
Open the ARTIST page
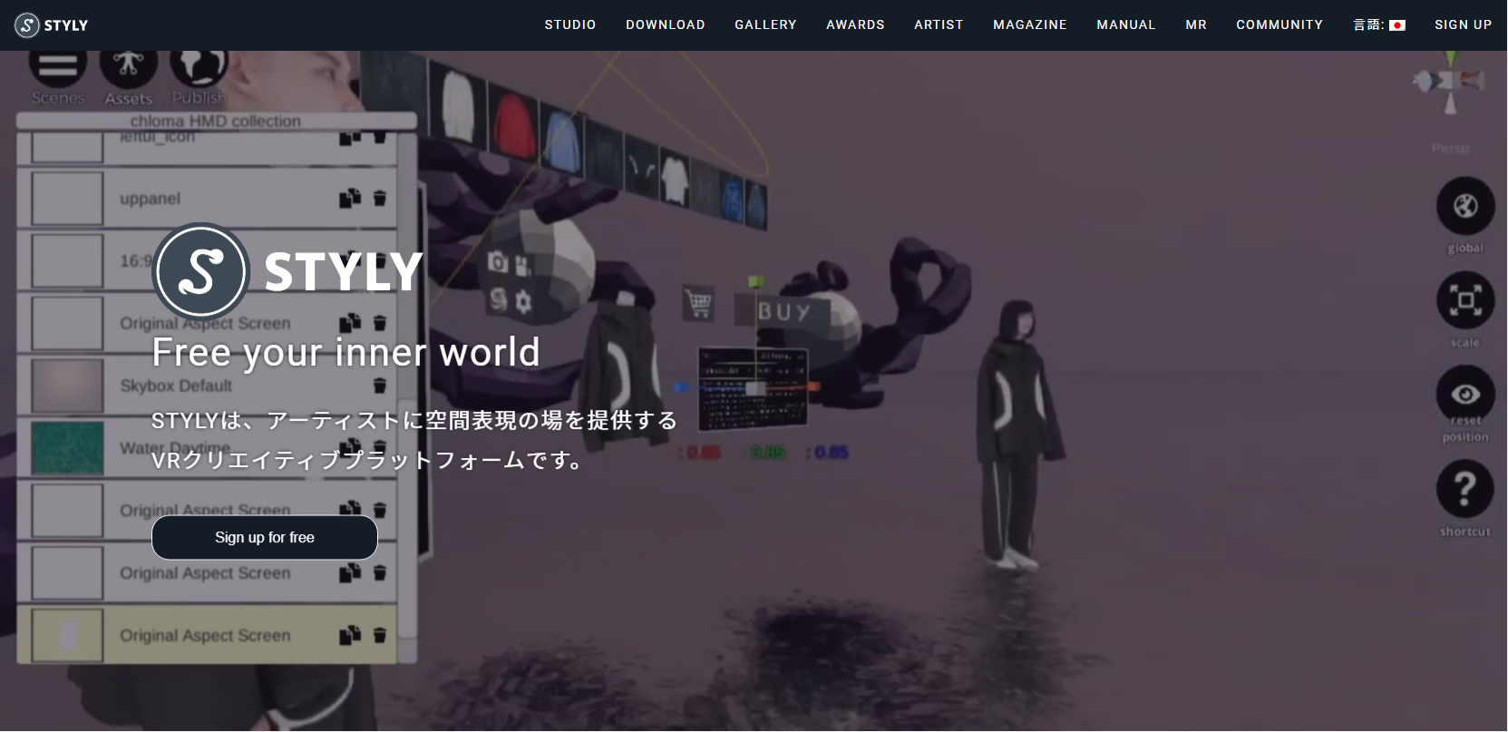coord(939,25)
